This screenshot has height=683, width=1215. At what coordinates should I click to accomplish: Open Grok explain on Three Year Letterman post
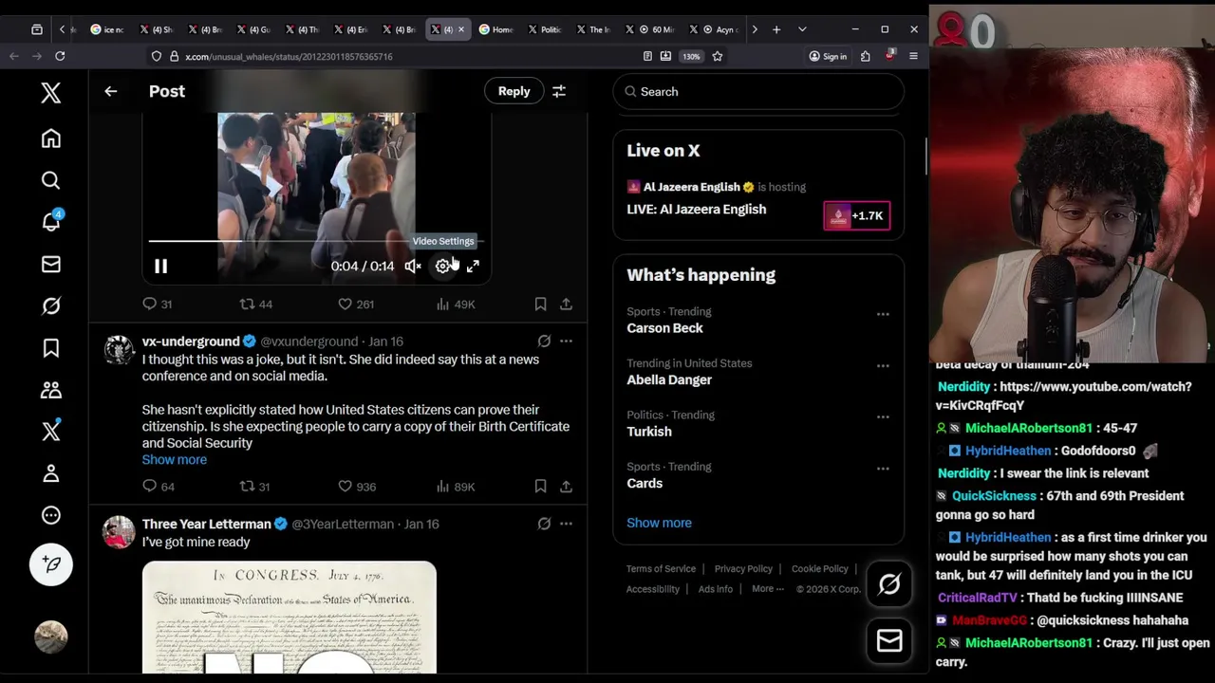544,524
